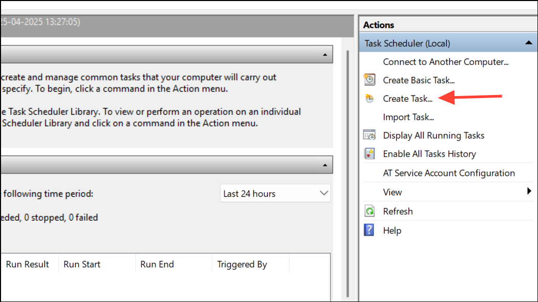Screen dimensions: 538x302
Task: Click the Refresh action label
Action: point(398,211)
